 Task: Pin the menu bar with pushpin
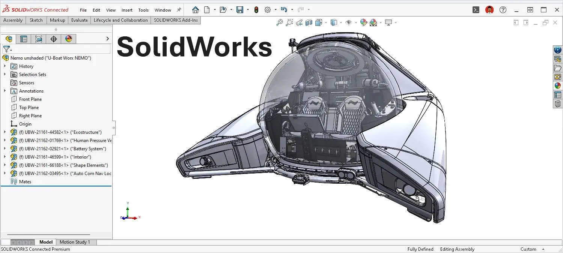click(179, 10)
